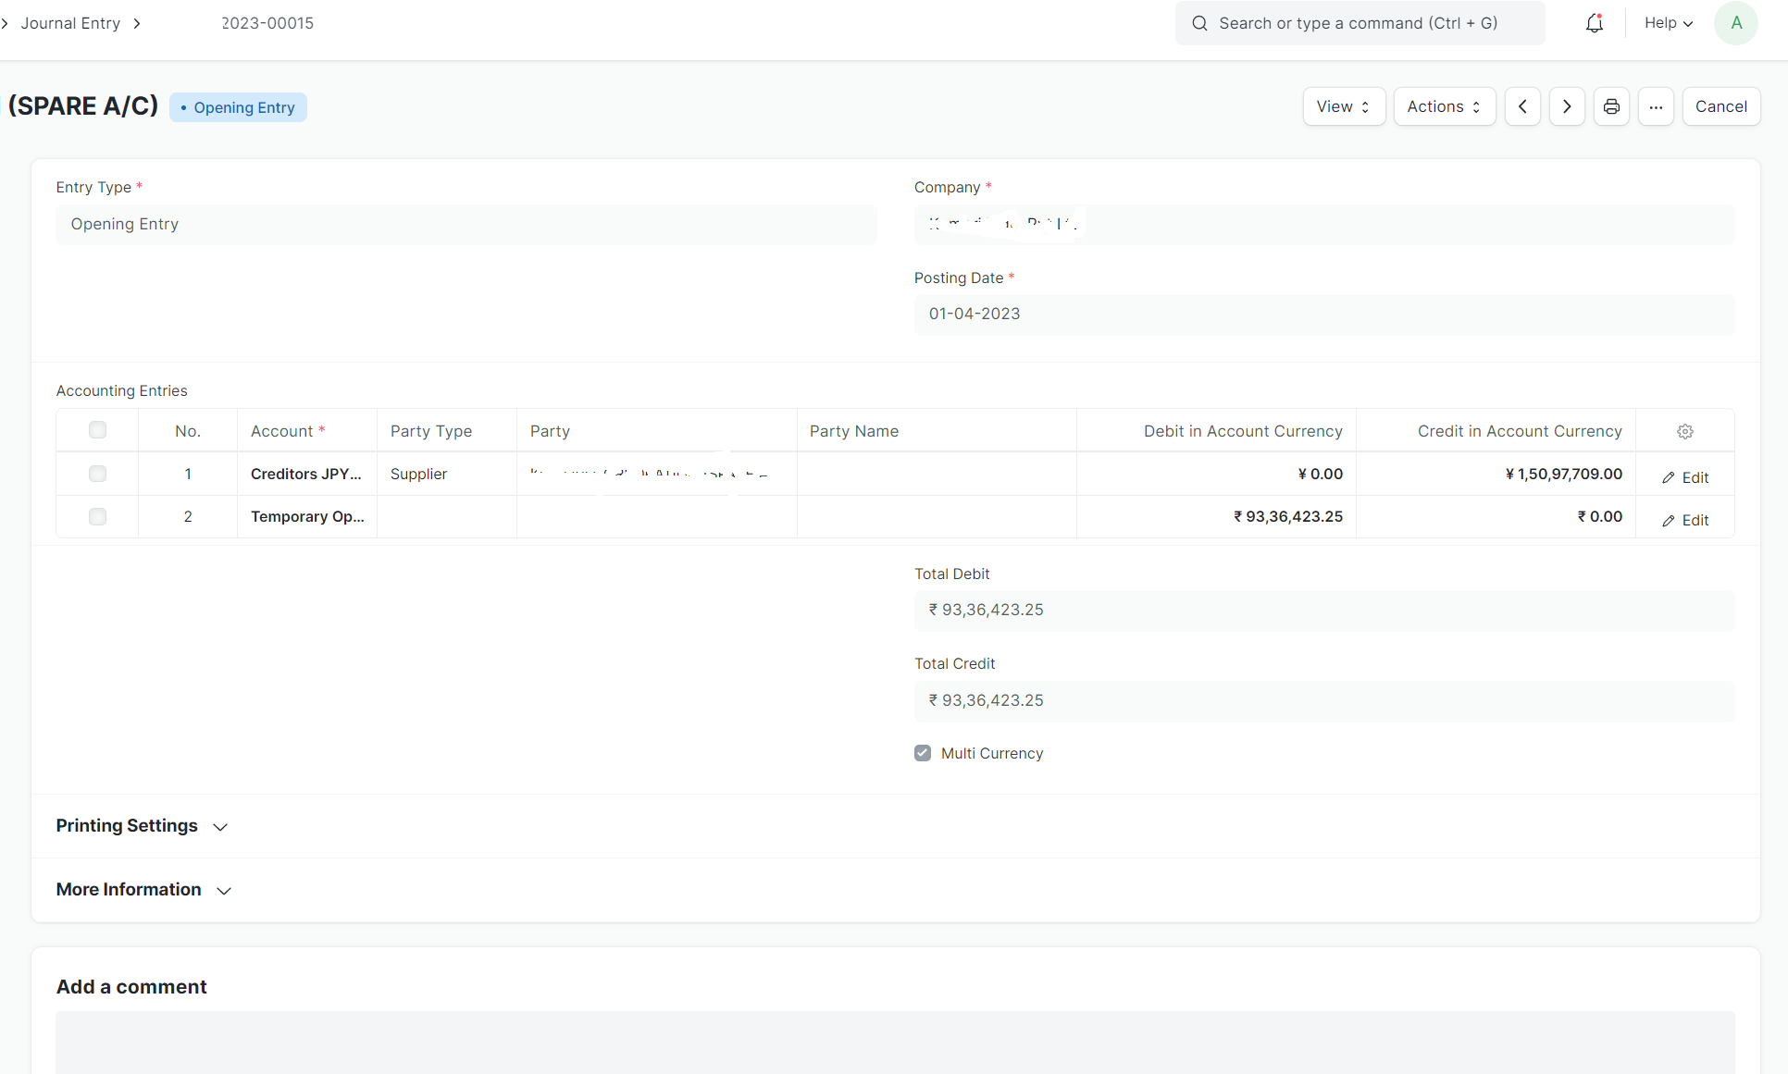This screenshot has height=1074, width=1788.
Task: Uncheck the Multi Currency checkbox
Action: [x=923, y=753]
